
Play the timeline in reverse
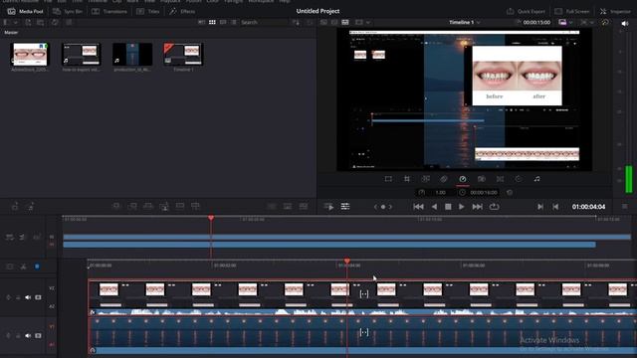pyautogui.click(x=434, y=207)
